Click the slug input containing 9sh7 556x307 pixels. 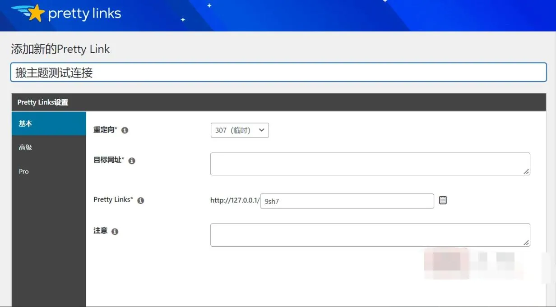pos(347,201)
